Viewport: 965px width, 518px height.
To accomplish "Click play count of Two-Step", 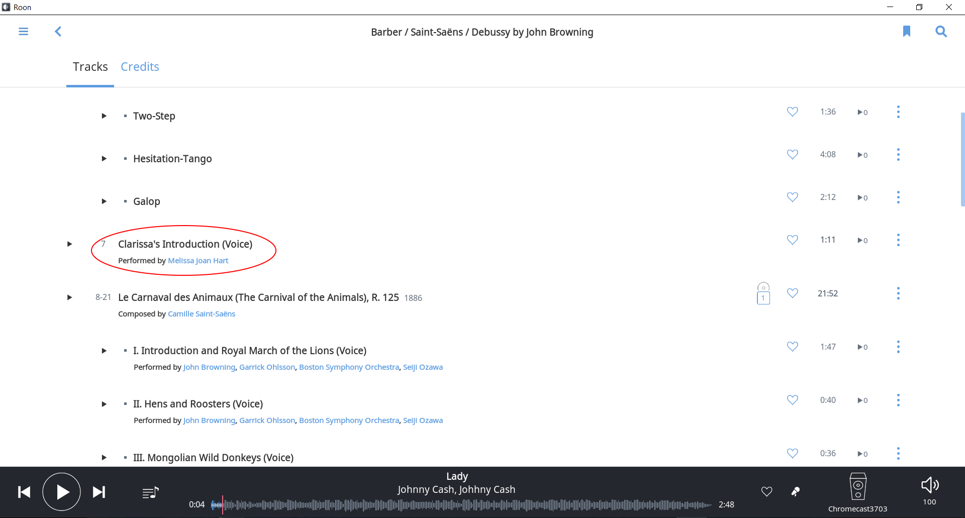I will click(862, 112).
